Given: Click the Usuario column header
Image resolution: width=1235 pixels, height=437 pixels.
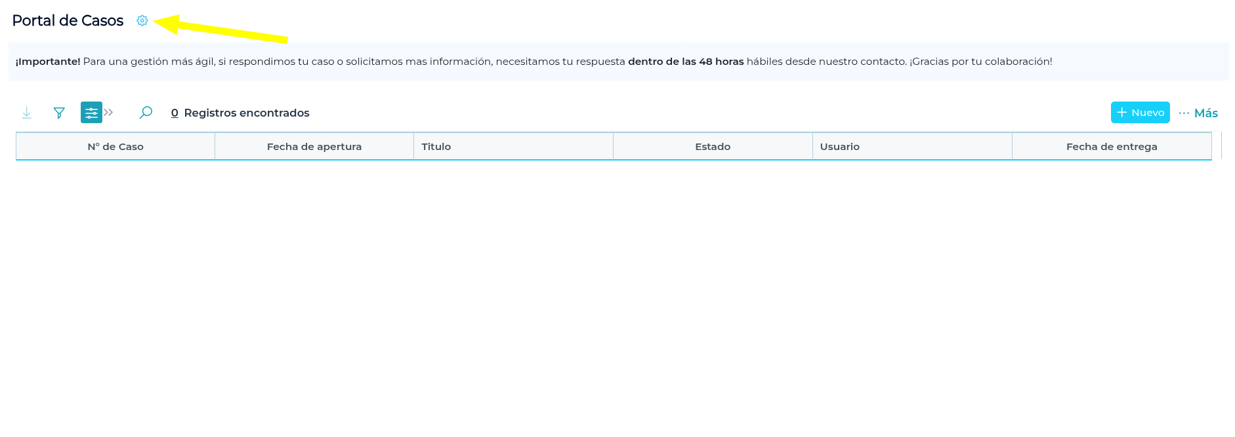Looking at the screenshot, I should tap(839, 147).
